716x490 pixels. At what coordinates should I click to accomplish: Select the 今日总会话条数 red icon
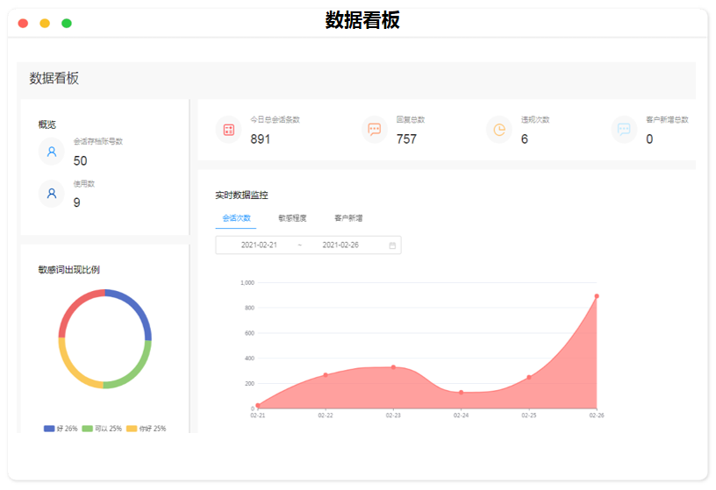click(229, 130)
